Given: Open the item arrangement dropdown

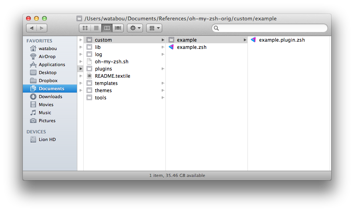Looking at the screenshot, I should coord(154,28).
